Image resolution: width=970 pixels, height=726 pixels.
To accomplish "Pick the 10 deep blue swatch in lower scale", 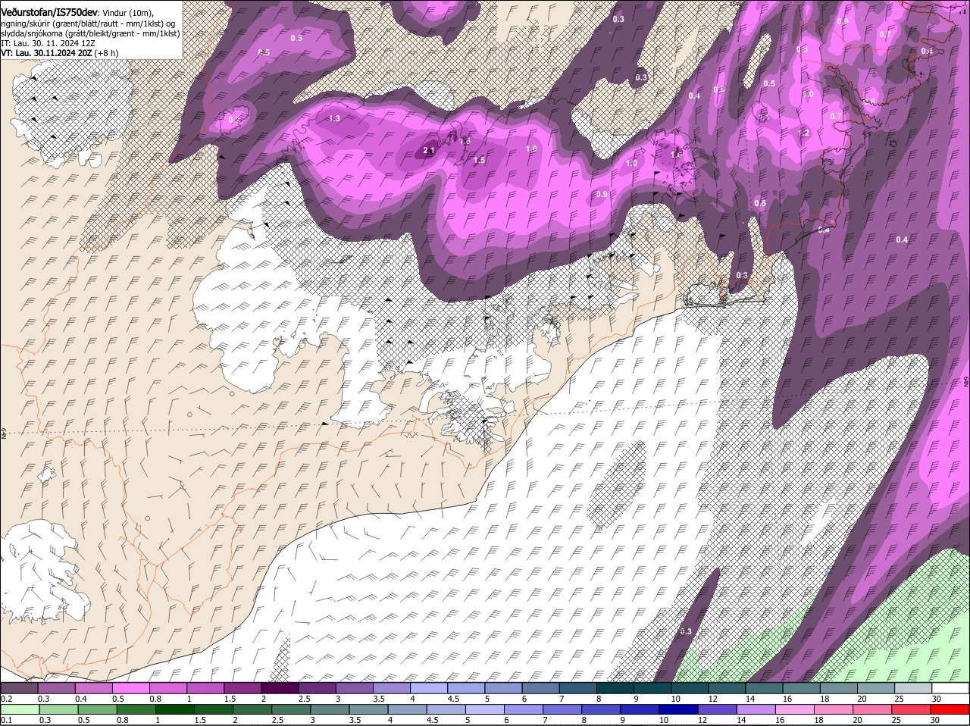I will point(679,709).
